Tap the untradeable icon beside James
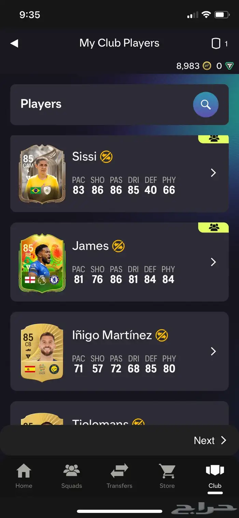This screenshot has height=518, width=239. tap(118, 246)
